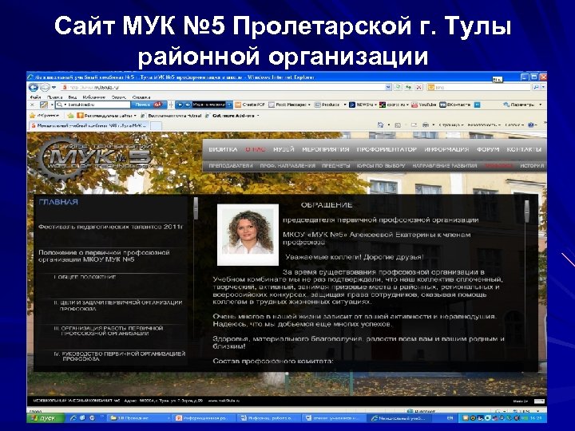This screenshot has width=575, height=431.
Task: Open the Избранное menu
Action: coord(94,97)
